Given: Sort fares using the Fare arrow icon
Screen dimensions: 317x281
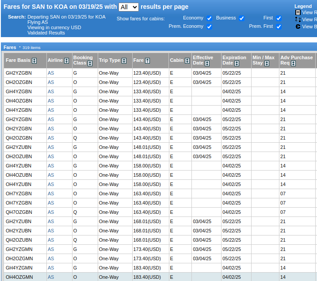Looking at the screenshot, I should click(148, 61).
